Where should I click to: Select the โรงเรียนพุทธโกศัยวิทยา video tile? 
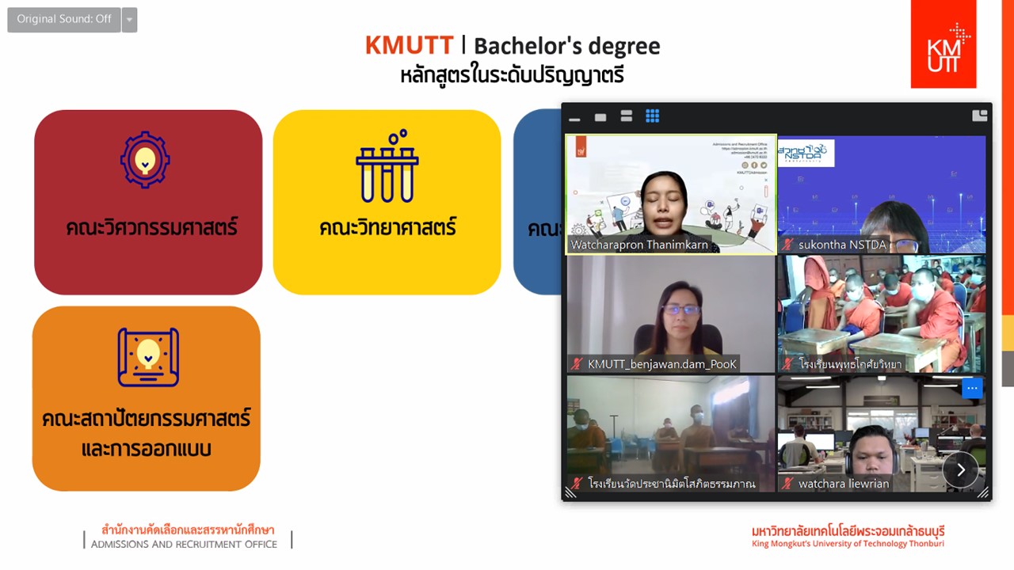[882, 313]
